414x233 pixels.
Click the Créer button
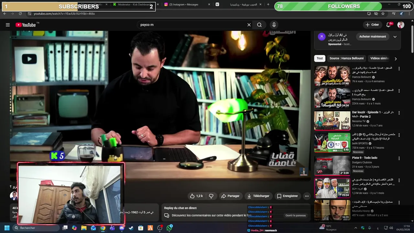[372, 25]
